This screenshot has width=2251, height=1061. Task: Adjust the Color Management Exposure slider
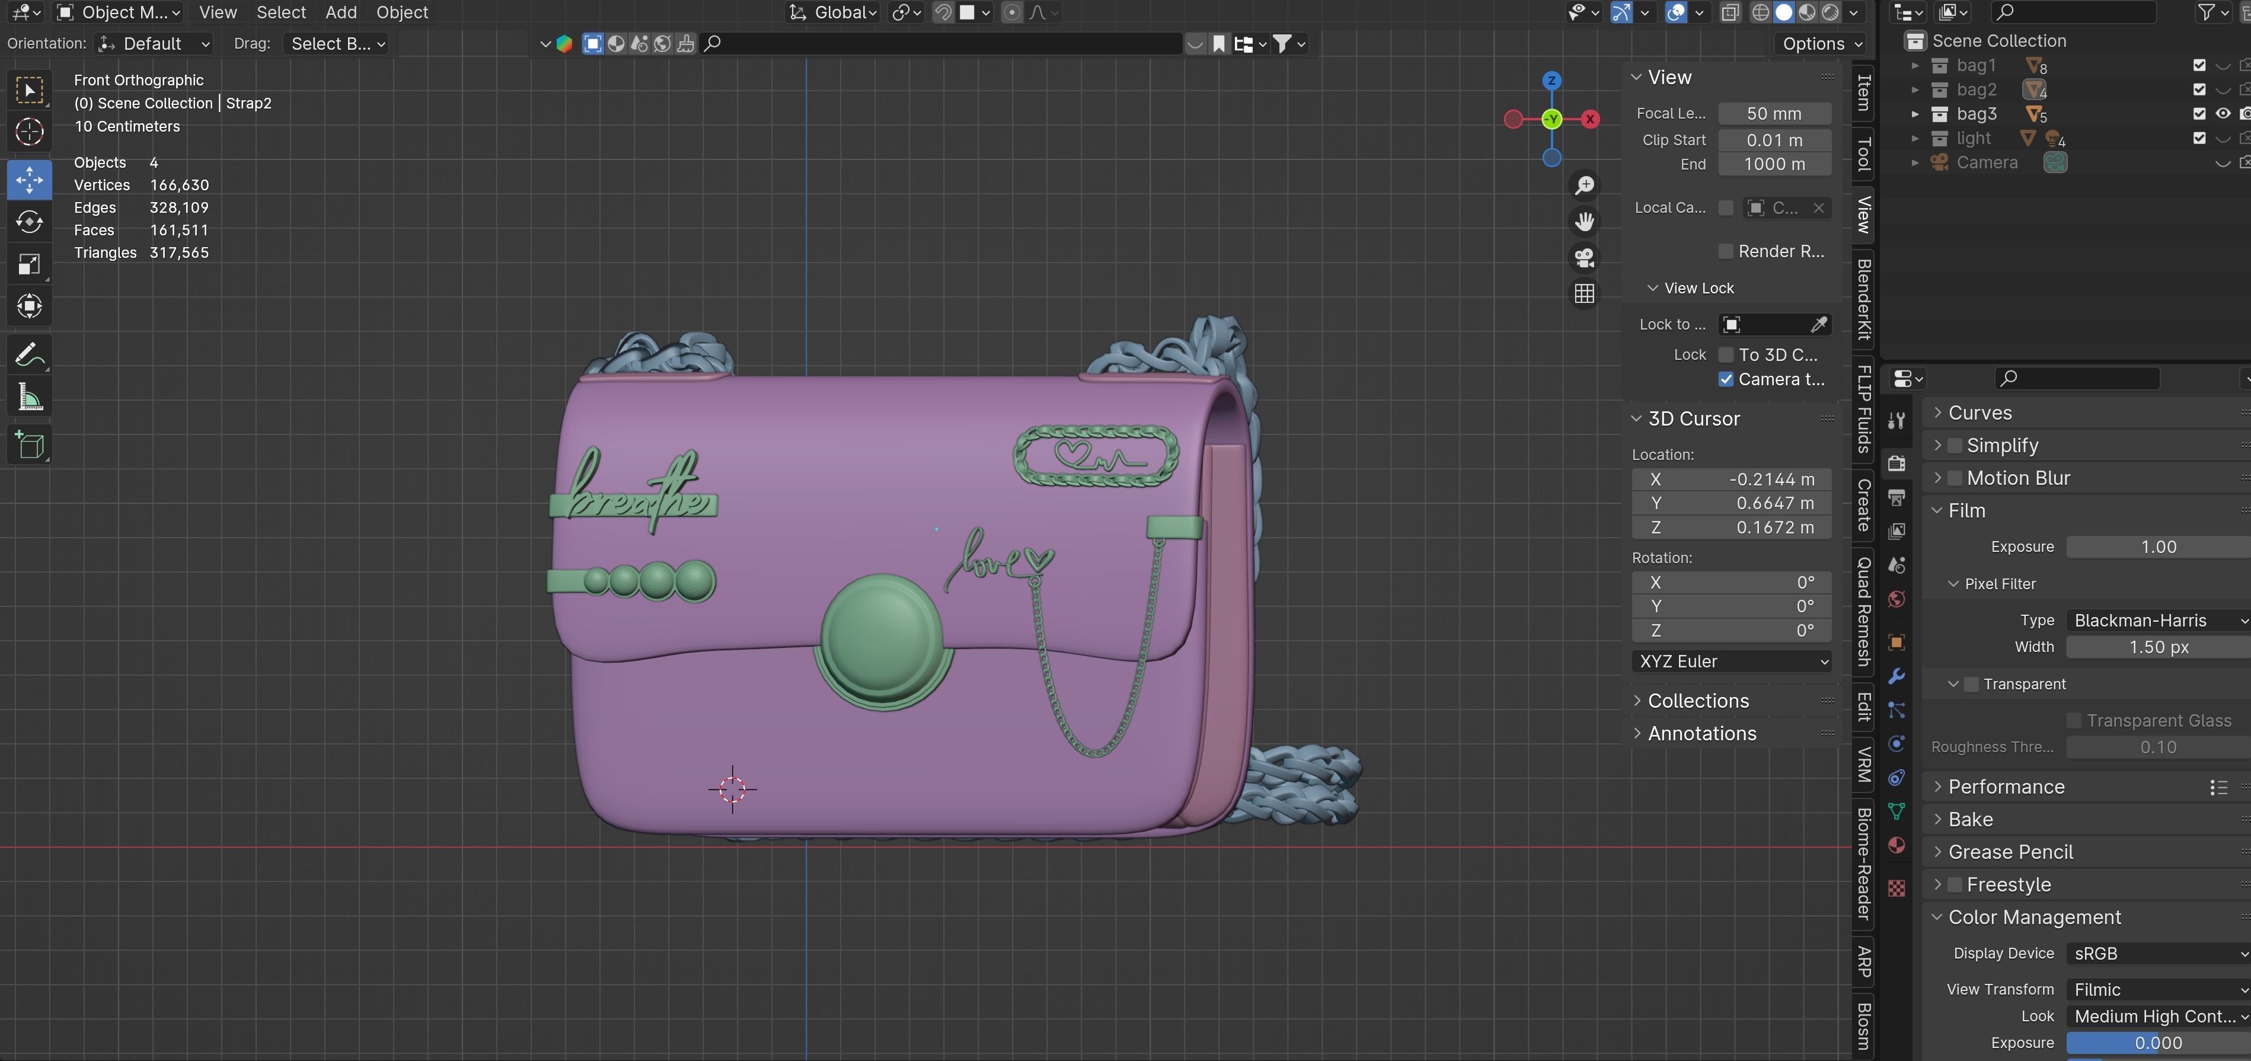click(x=2157, y=1043)
